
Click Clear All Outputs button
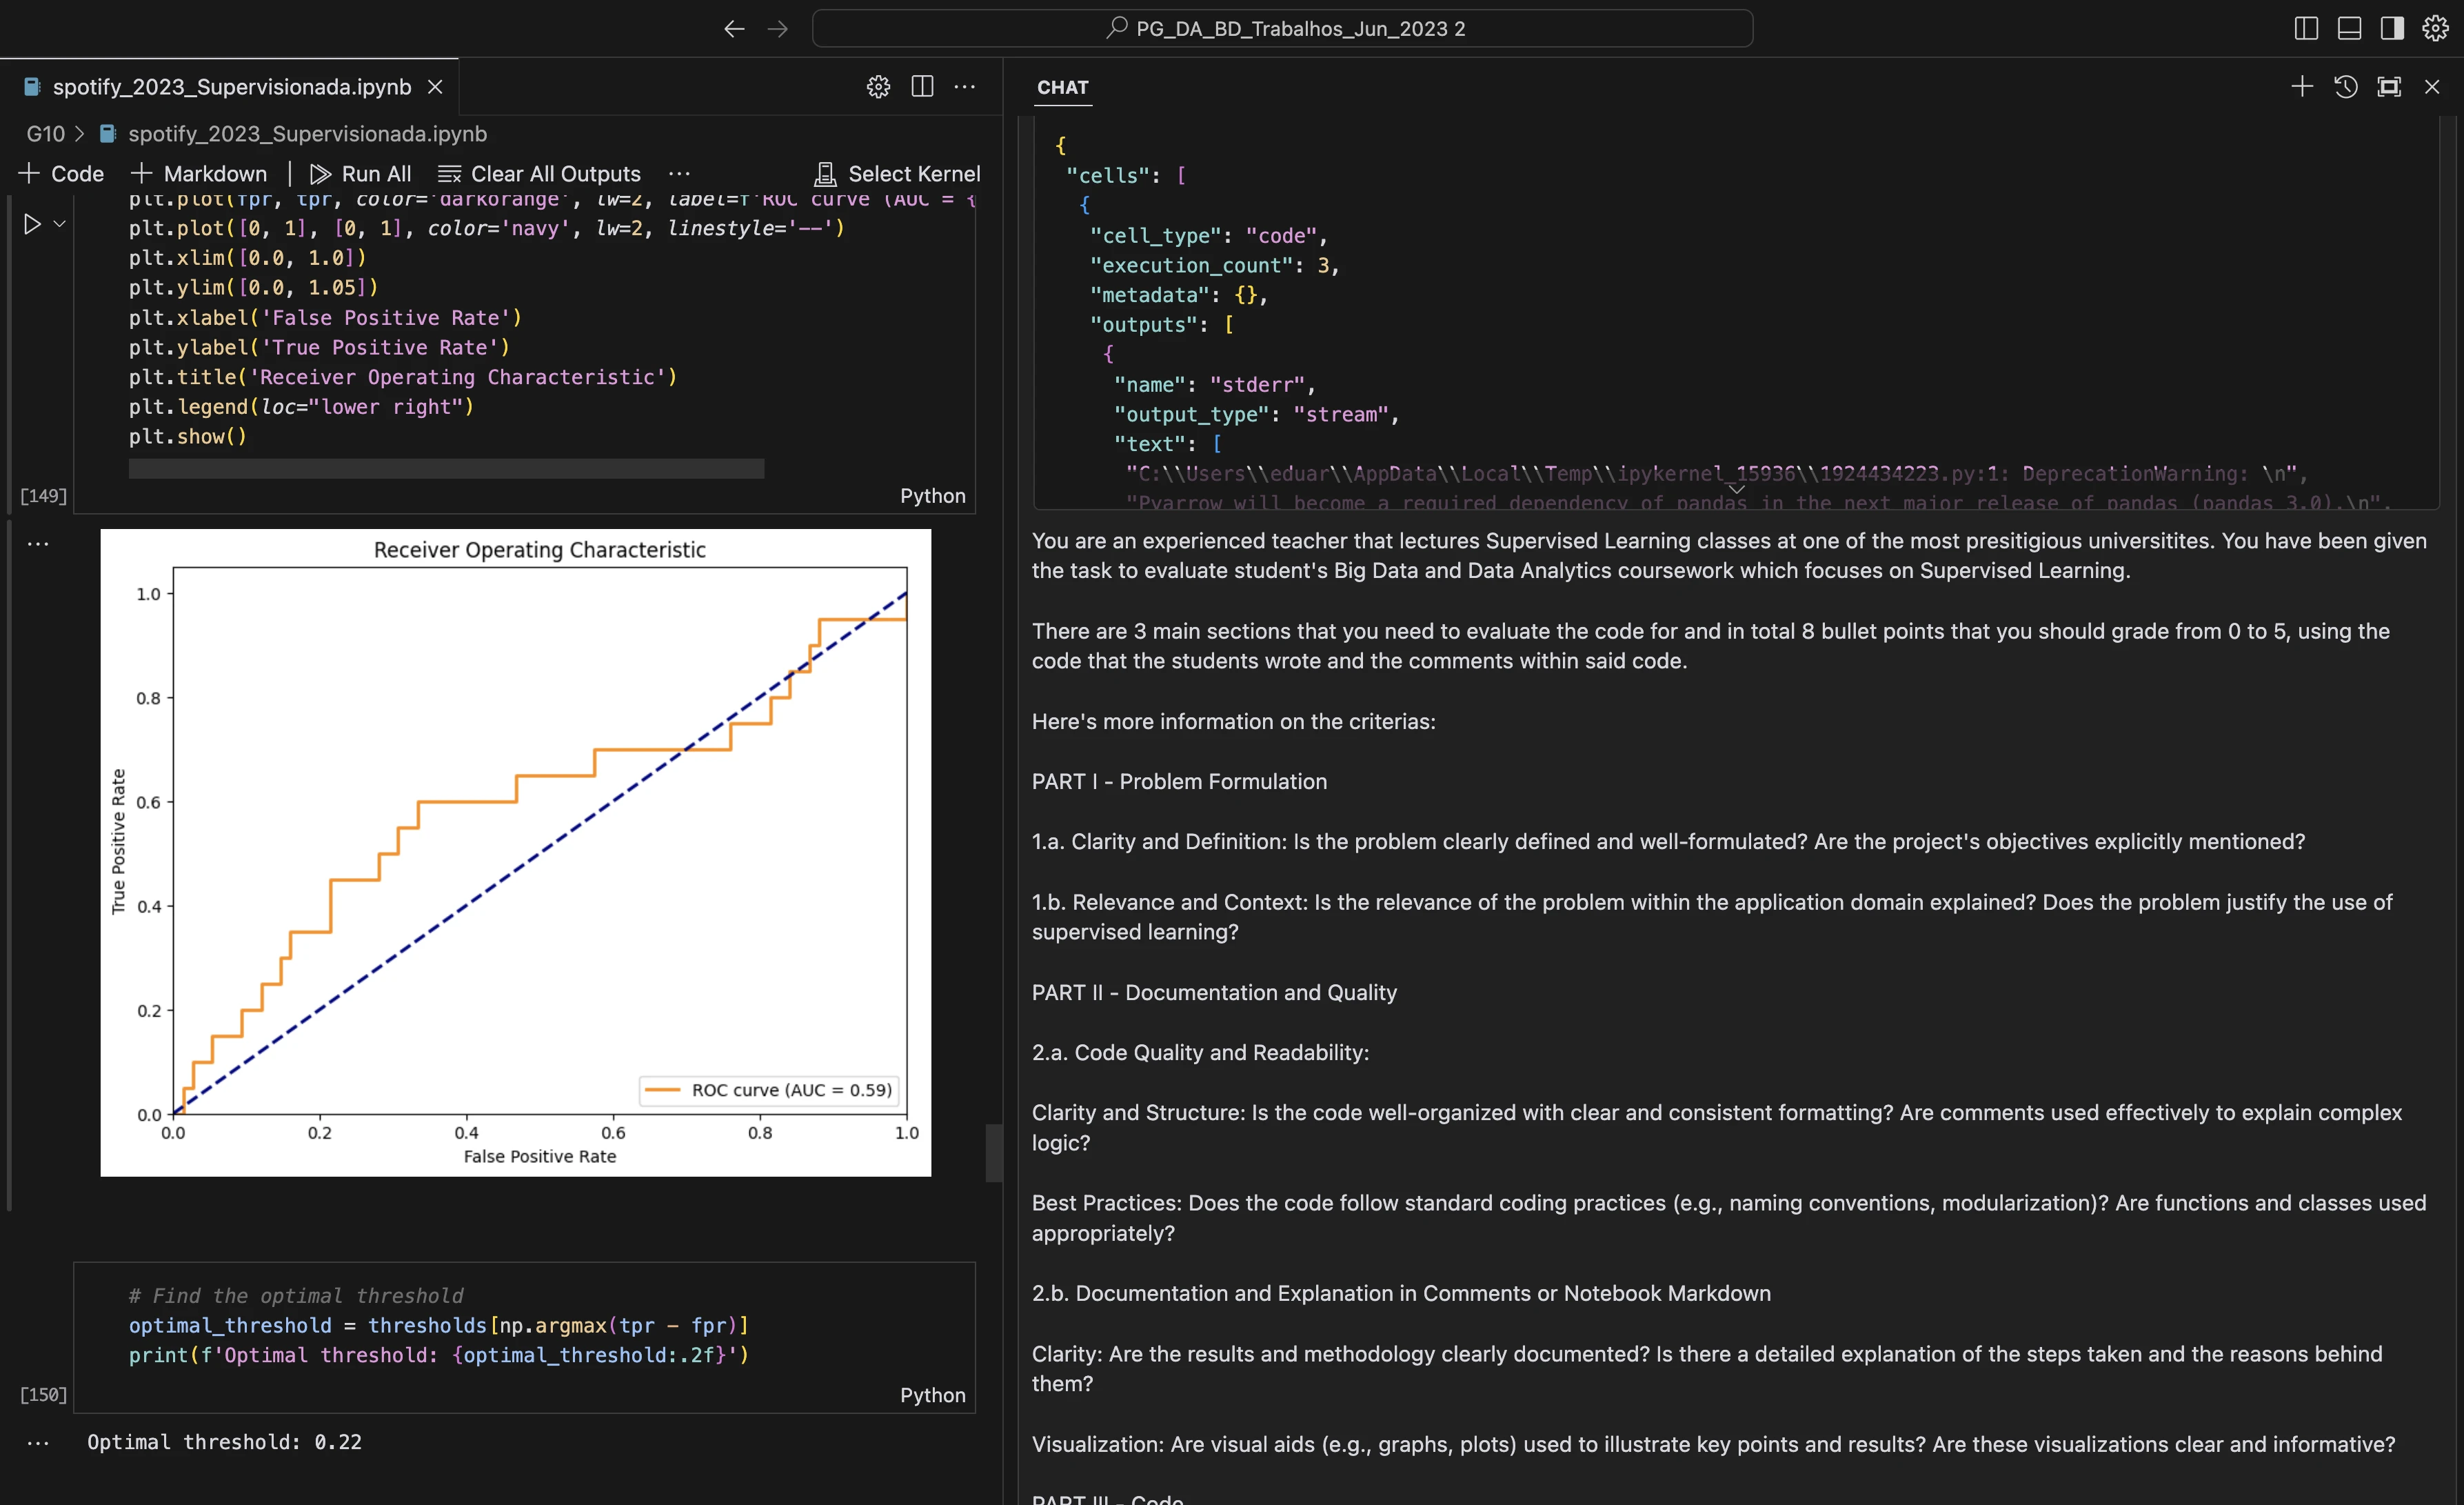[540, 174]
